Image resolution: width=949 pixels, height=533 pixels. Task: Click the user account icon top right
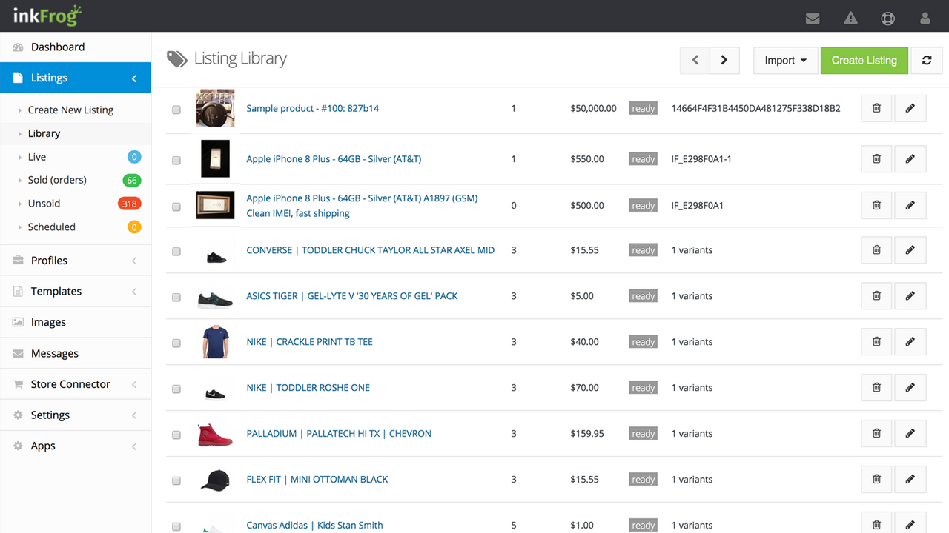tap(925, 19)
